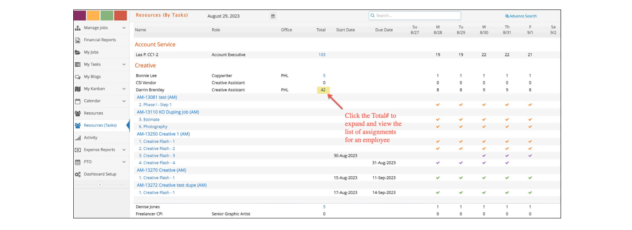Click the Office column header
The image size is (632, 230).
pos(287,30)
